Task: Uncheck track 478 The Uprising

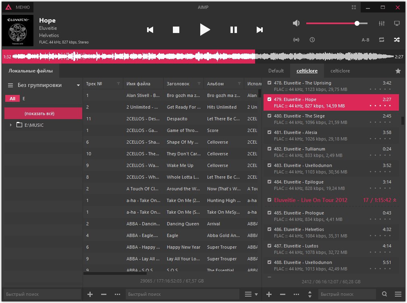Action: [x=270, y=83]
